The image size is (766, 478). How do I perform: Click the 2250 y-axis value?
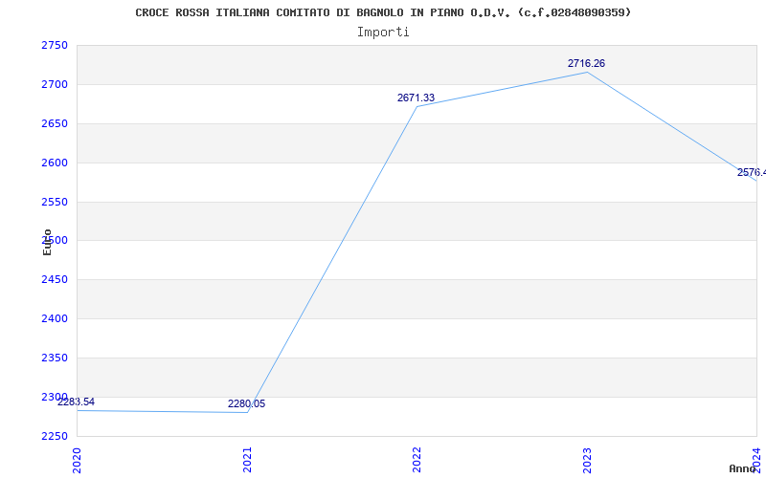[55, 436]
